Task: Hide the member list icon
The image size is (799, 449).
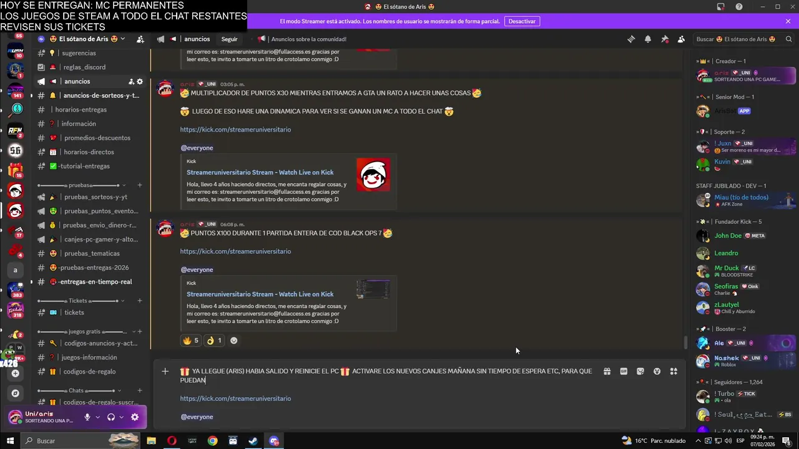Action: [x=681, y=39]
